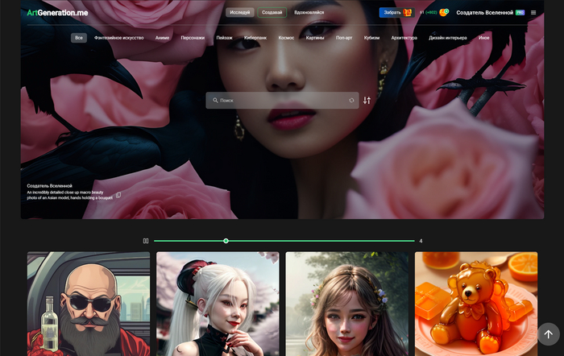Click the column count slider handle
Image resolution: width=564 pixels, height=356 pixels.
[226, 241]
